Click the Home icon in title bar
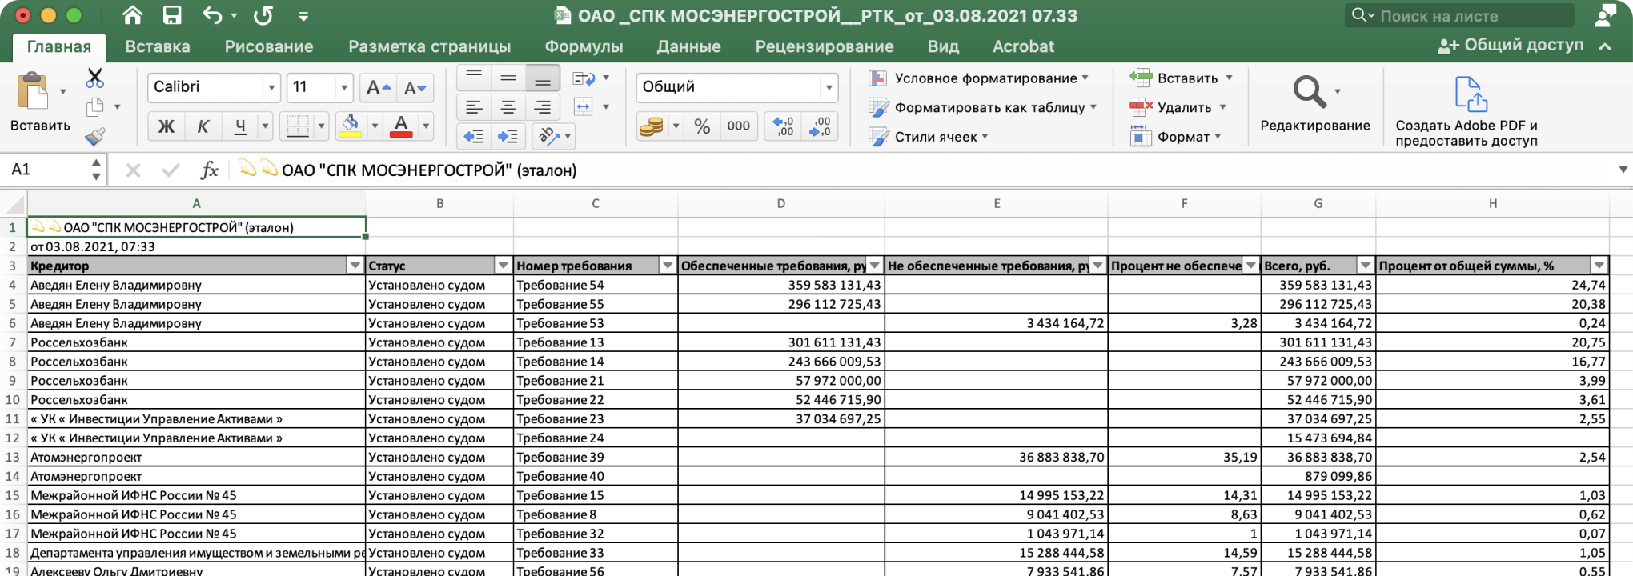 click(x=132, y=15)
